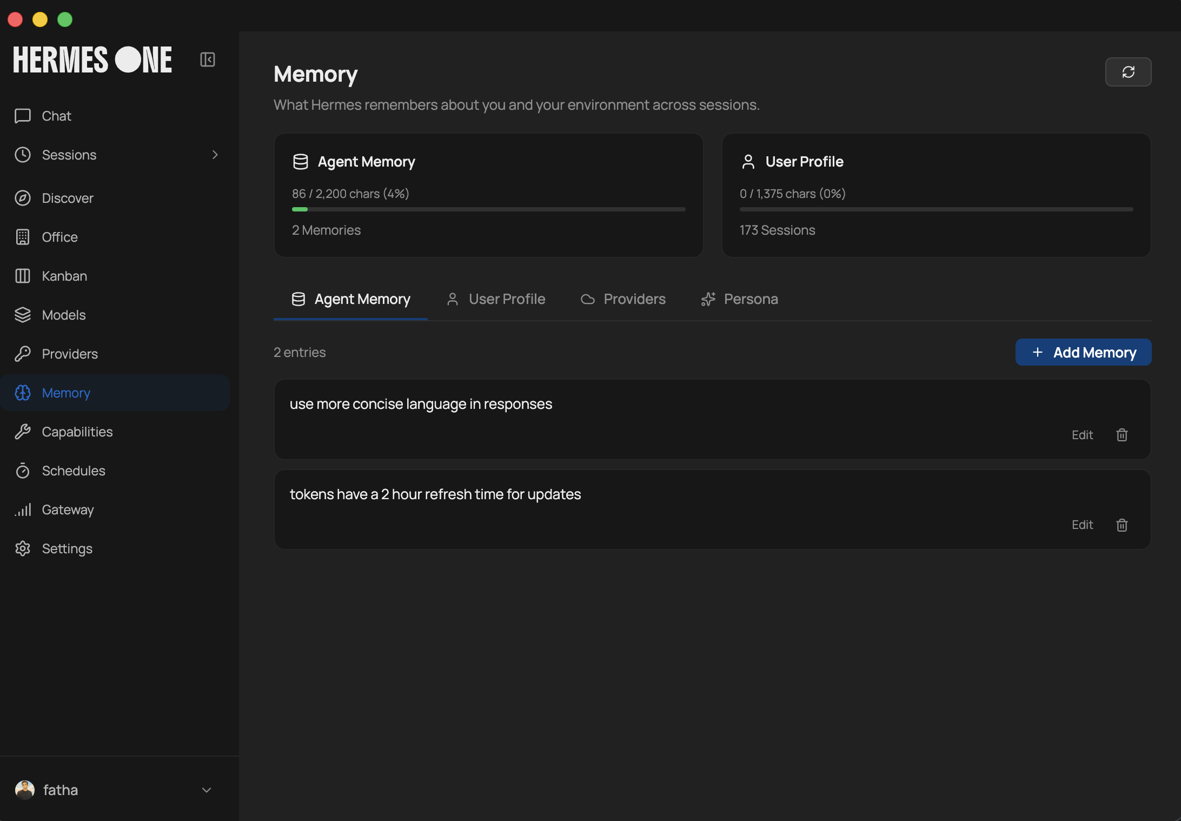The height and width of the screenshot is (821, 1181).
Task: Open Models in the sidebar
Action: [x=115, y=315]
